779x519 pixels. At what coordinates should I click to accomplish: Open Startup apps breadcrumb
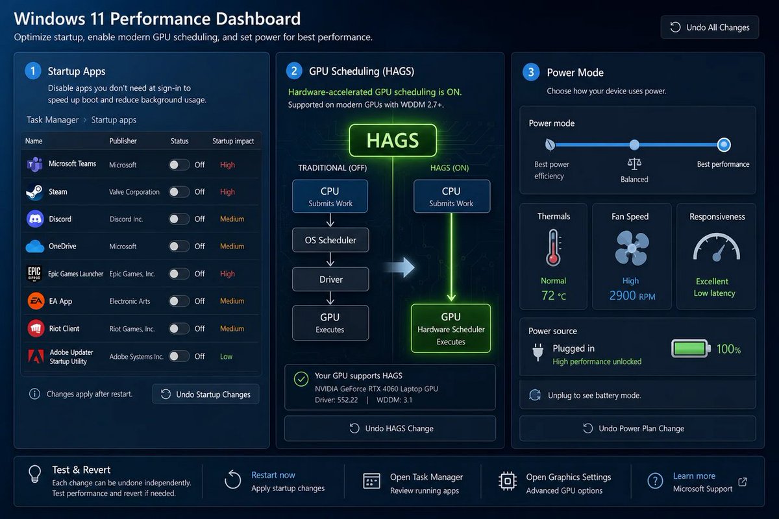pyautogui.click(x=114, y=120)
